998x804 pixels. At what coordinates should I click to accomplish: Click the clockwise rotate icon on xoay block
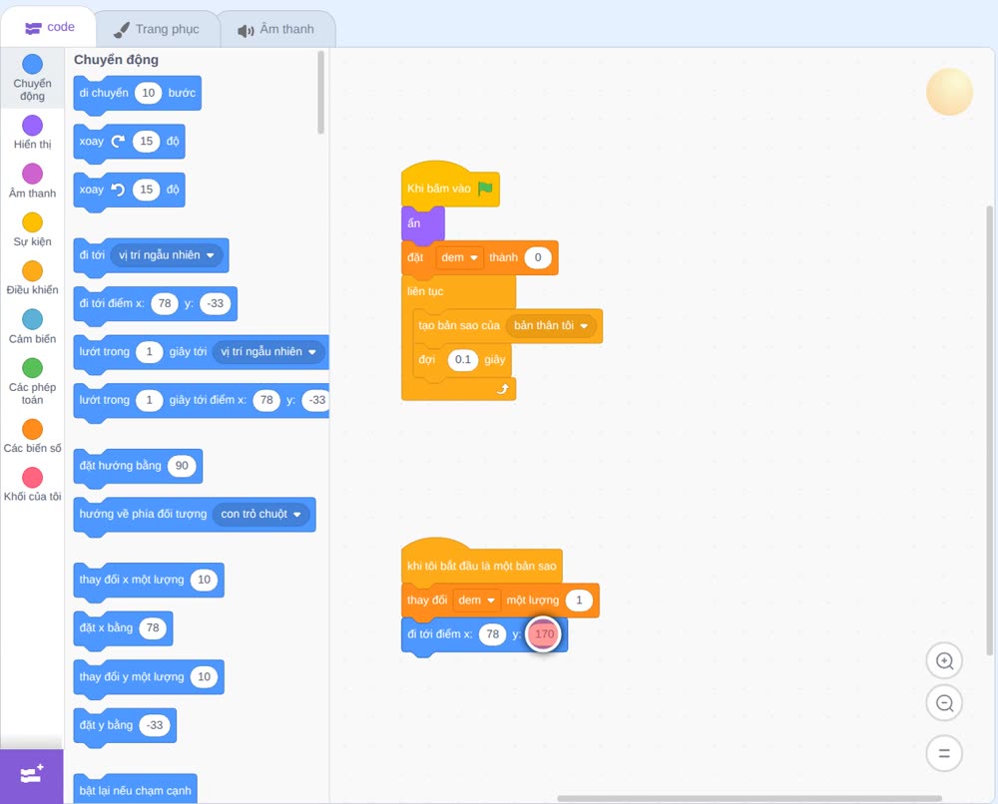[x=118, y=142]
